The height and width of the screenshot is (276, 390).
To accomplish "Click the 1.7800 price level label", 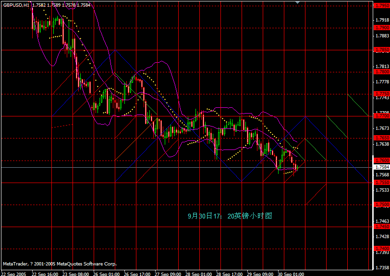I will (x=382, y=72).
